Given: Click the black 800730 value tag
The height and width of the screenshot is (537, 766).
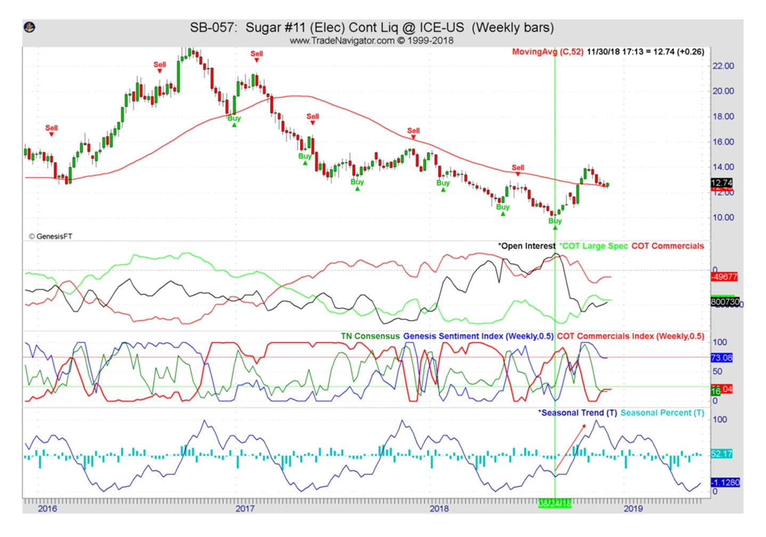Looking at the screenshot, I should coord(726,302).
